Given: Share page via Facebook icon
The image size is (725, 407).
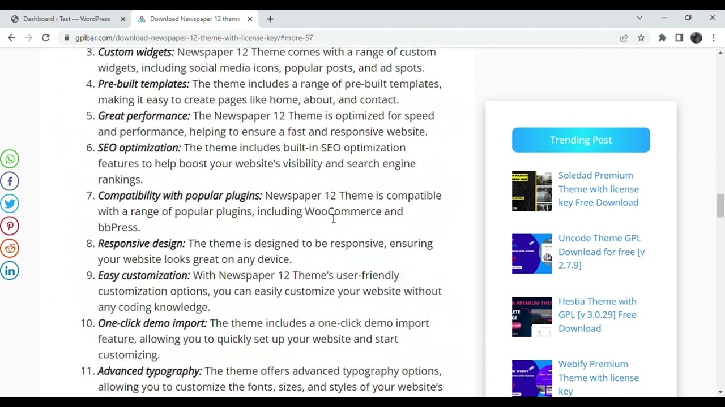Looking at the screenshot, I should pyautogui.click(x=10, y=181).
